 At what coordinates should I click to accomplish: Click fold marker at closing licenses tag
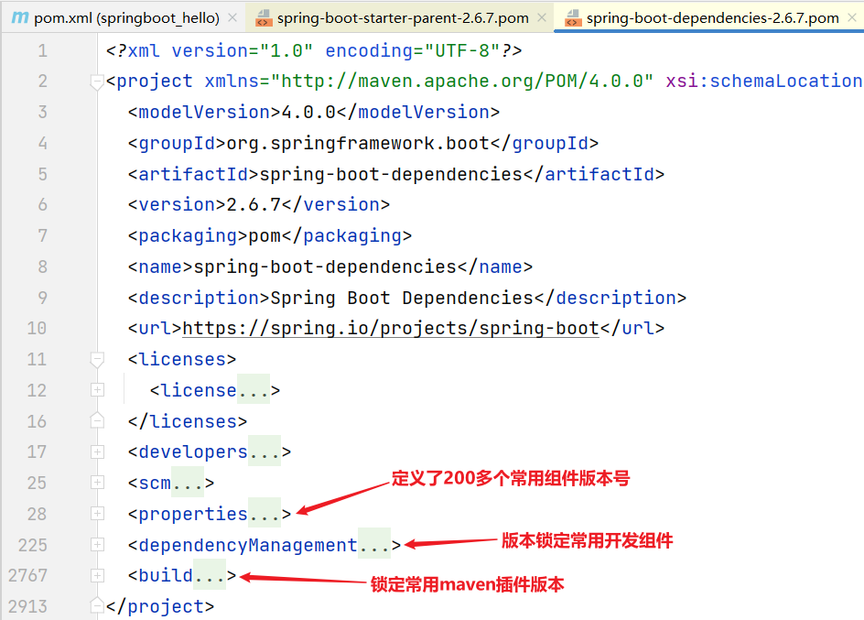pos(97,421)
